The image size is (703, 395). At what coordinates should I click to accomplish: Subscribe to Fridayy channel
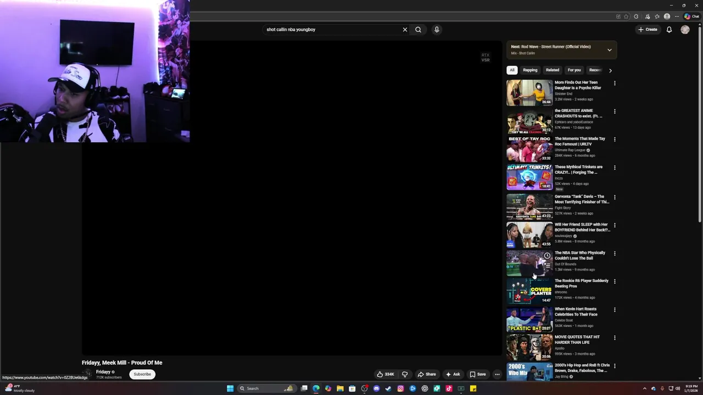tap(142, 374)
